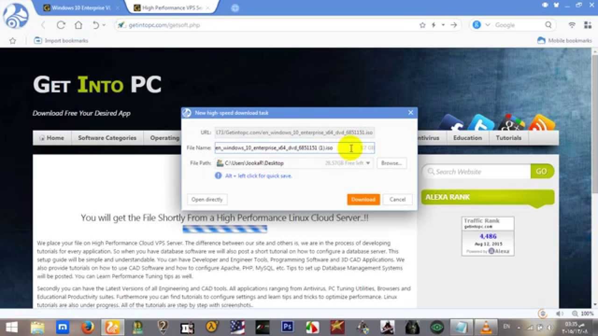Toggle sound with status bar speaker icon

tap(560, 314)
